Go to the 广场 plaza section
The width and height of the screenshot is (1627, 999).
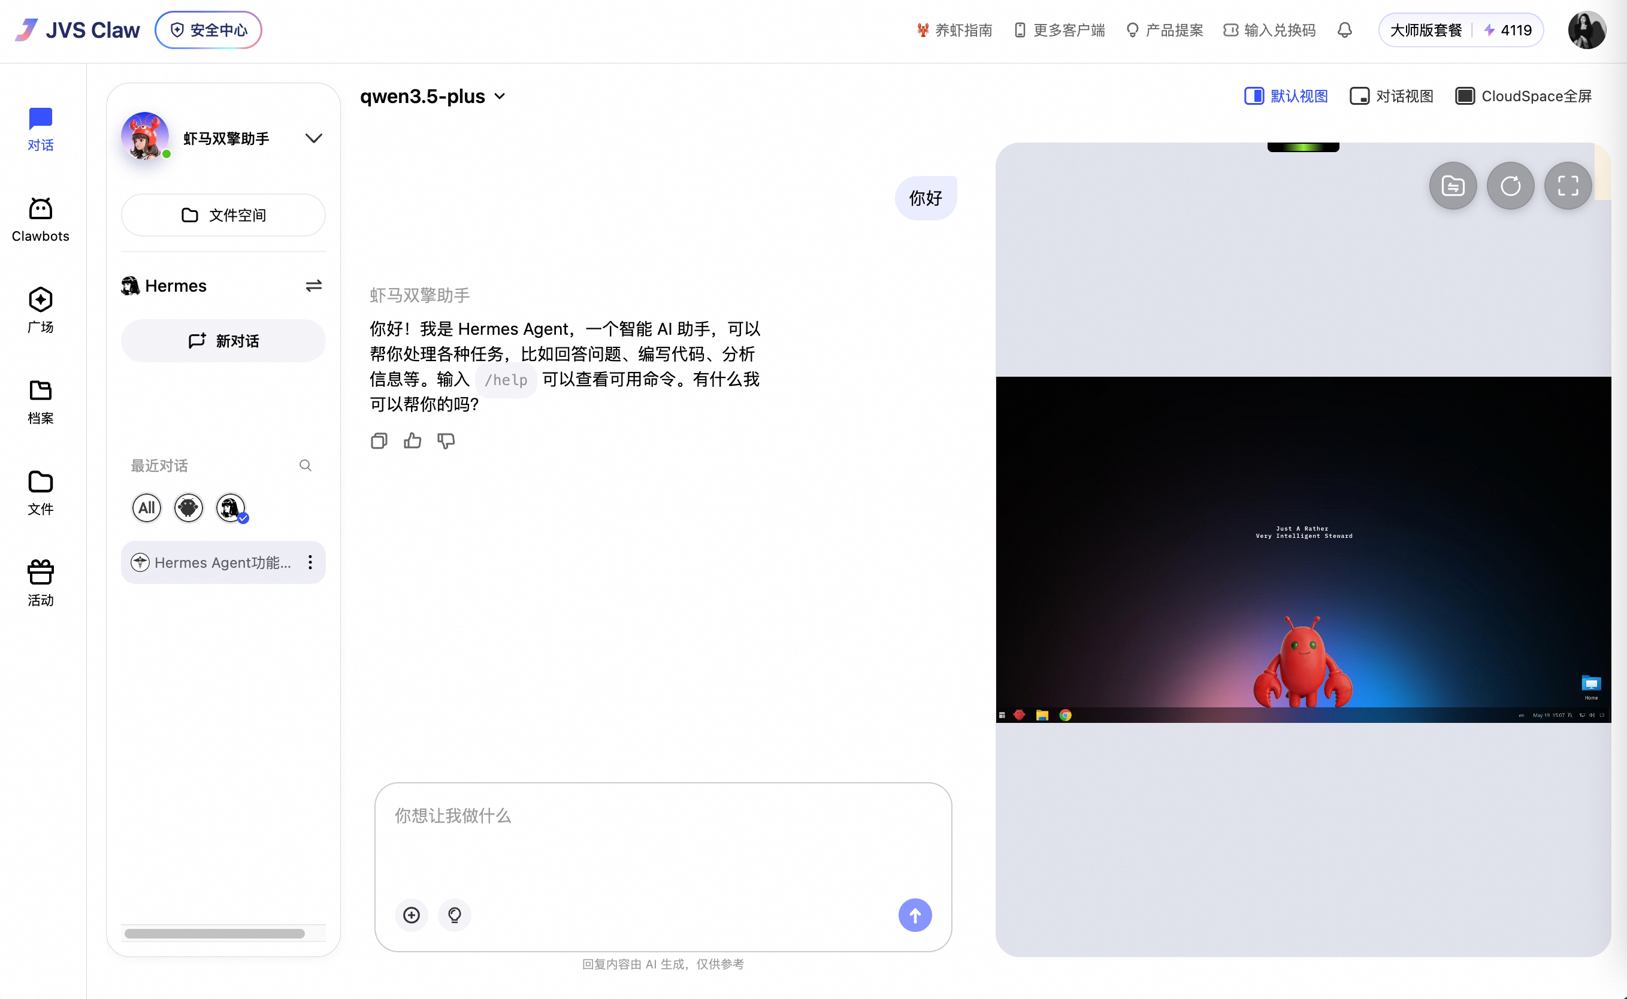point(40,311)
